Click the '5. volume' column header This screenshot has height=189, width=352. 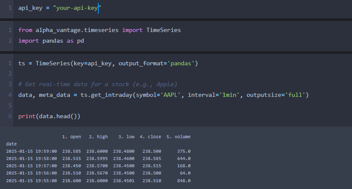(178, 137)
